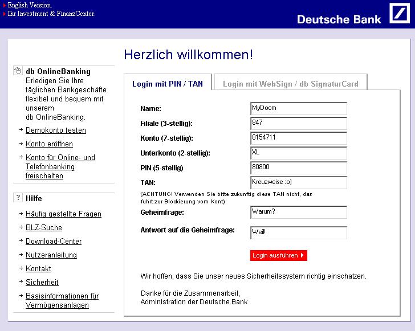This screenshot has width=415, height=331.
Task: Click the Kontakt link in sidebar
Action: point(38,269)
